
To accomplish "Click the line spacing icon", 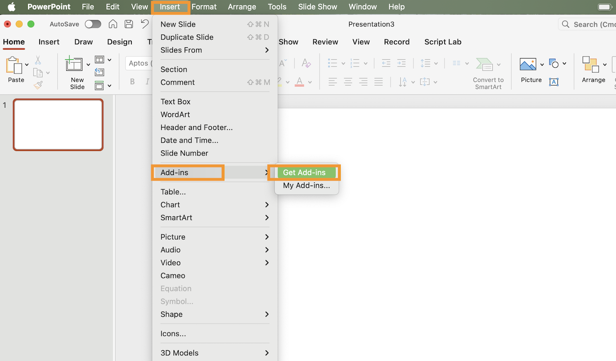I will 425,63.
